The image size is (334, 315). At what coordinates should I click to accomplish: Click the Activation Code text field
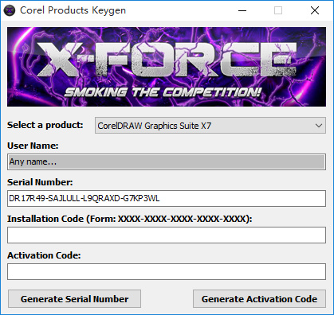click(x=167, y=271)
